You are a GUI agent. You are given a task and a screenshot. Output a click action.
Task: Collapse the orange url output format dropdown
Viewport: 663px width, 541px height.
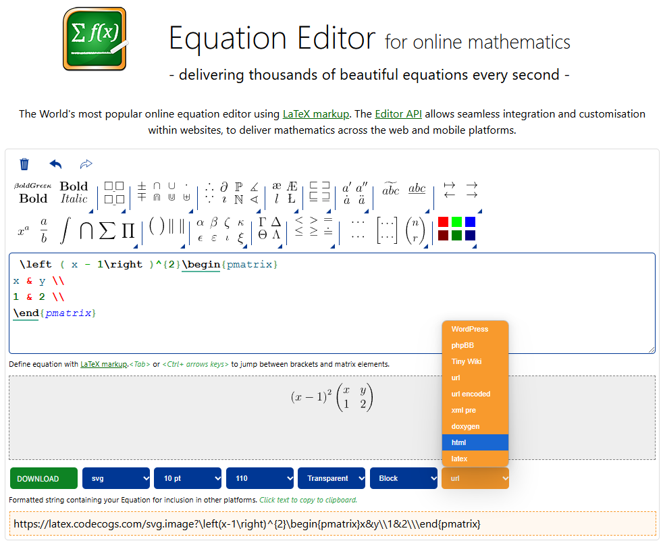[x=475, y=478]
